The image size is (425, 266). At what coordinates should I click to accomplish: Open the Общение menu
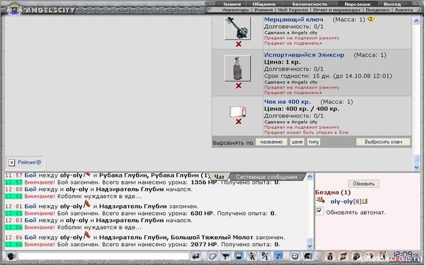(x=263, y=4)
